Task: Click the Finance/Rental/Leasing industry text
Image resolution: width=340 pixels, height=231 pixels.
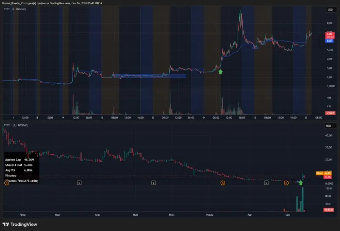Action: click(x=22, y=181)
